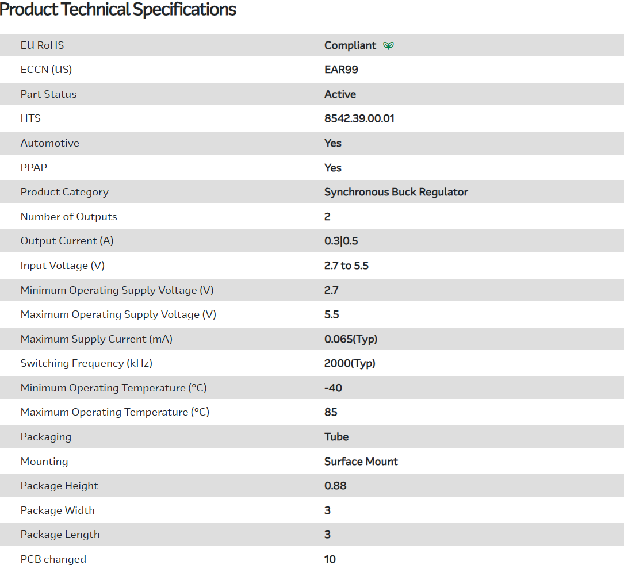Click the Maximum Supply Current label

pos(96,339)
